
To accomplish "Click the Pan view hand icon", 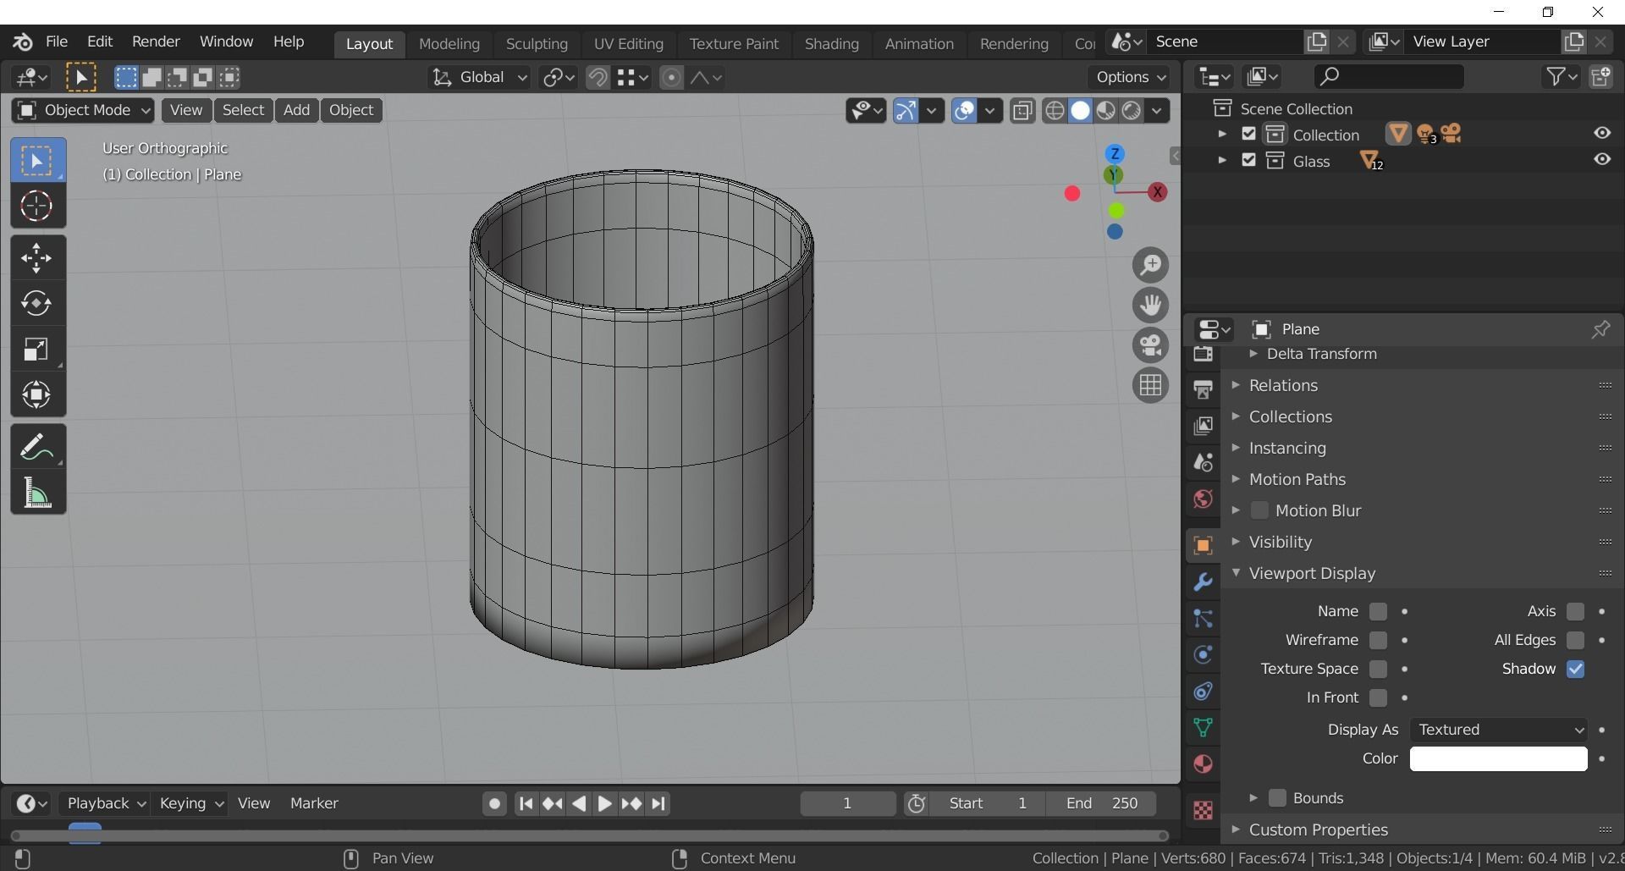I will 1150,305.
